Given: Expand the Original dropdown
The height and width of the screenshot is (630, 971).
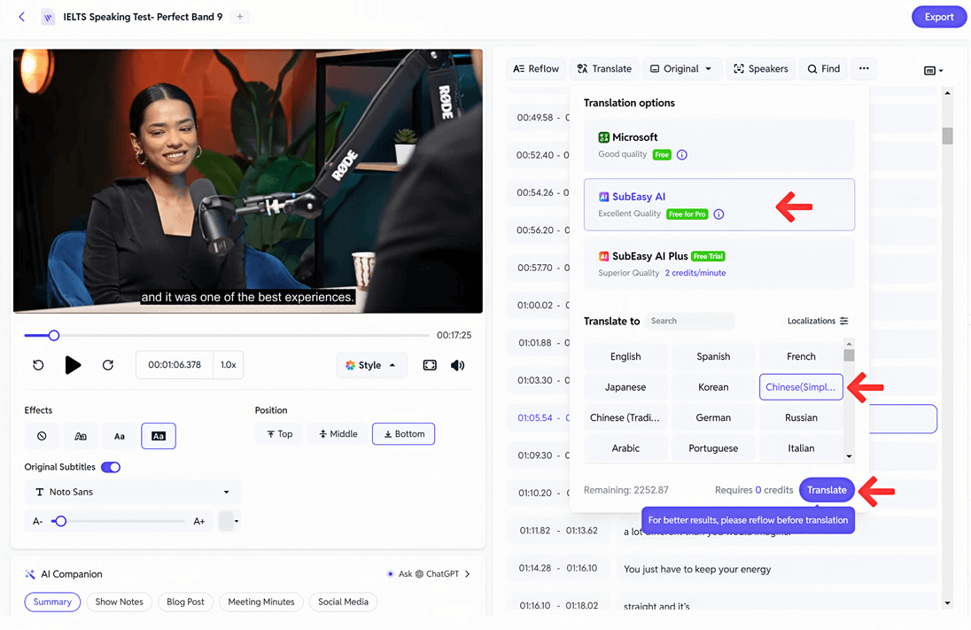Looking at the screenshot, I should 681,69.
